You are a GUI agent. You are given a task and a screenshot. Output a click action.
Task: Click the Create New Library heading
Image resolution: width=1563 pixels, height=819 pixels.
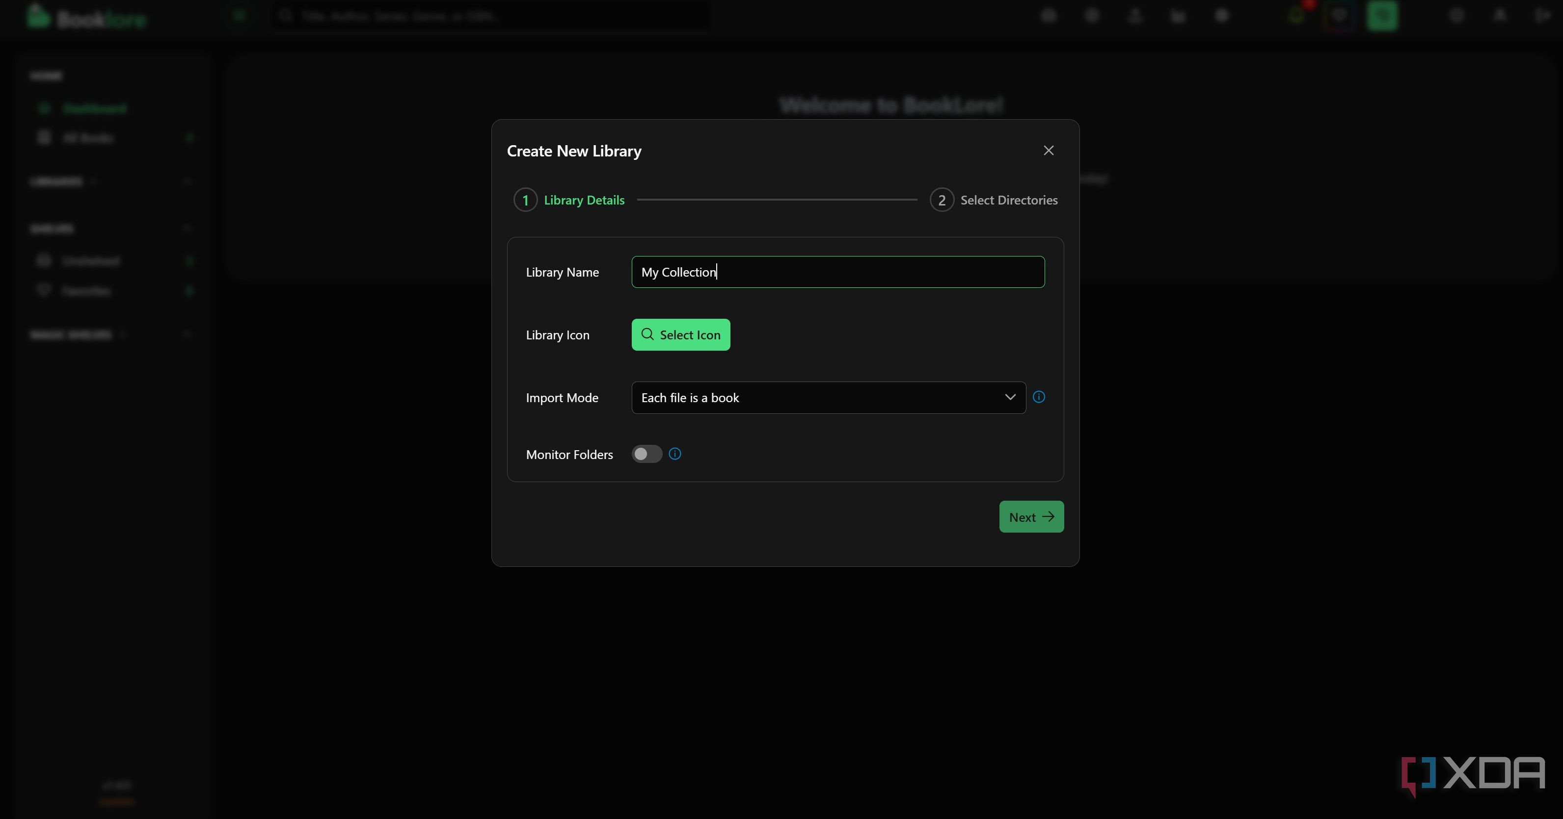[574, 151]
